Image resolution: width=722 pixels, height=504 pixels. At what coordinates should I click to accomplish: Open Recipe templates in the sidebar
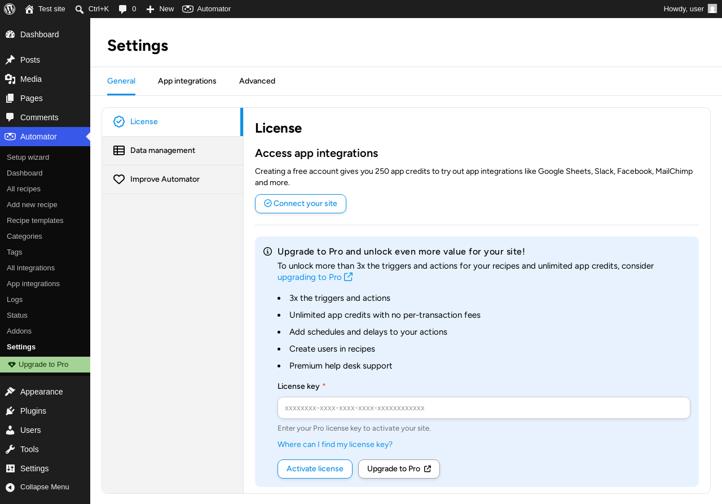[35, 220]
